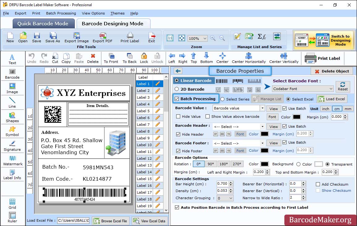Select the Barcode tool in sidebar
357x226 pixels.
click(12, 74)
